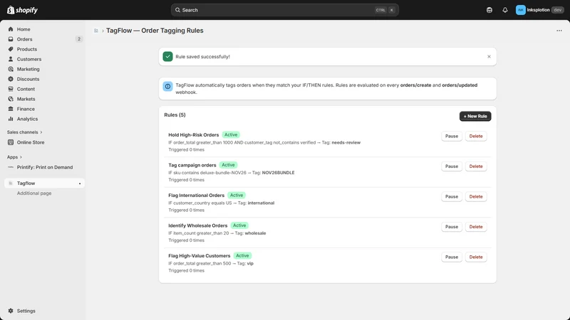Open the page more-actions ellipsis menu
Image resolution: width=570 pixels, height=320 pixels.
click(x=559, y=31)
